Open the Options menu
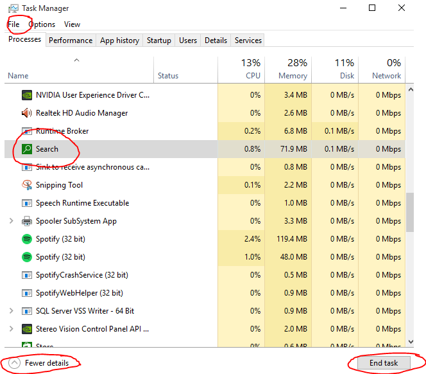The width and height of the screenshot is (426, 374). click(42, 24)
